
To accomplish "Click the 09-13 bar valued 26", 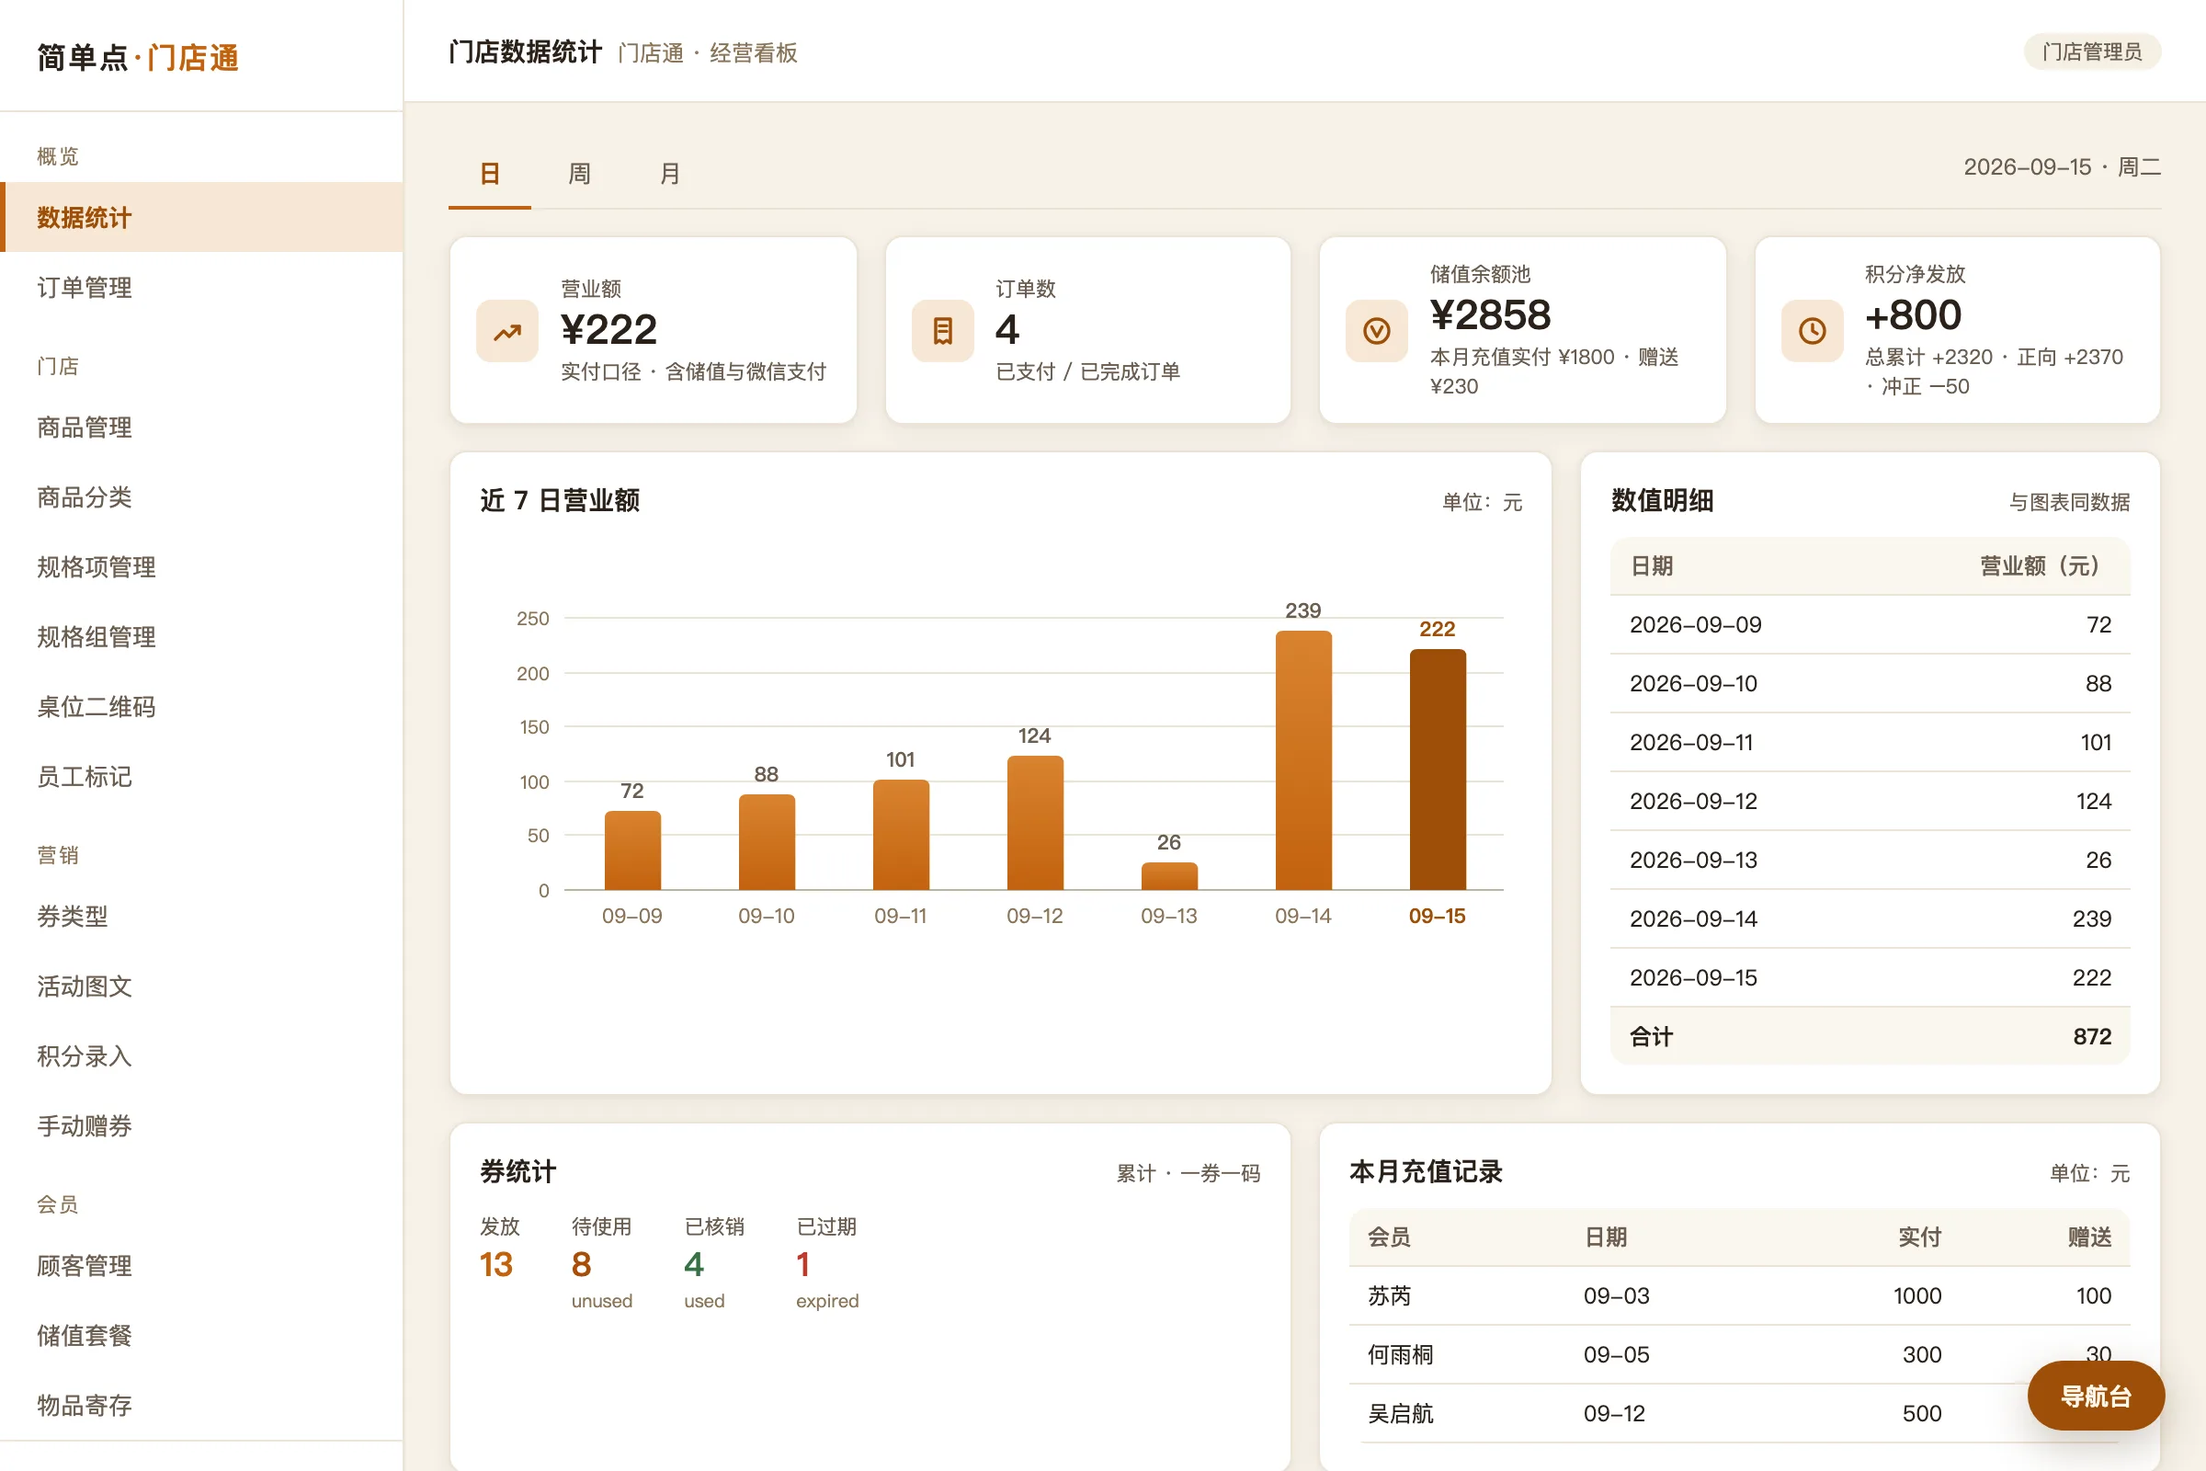I will point(1168,875).
